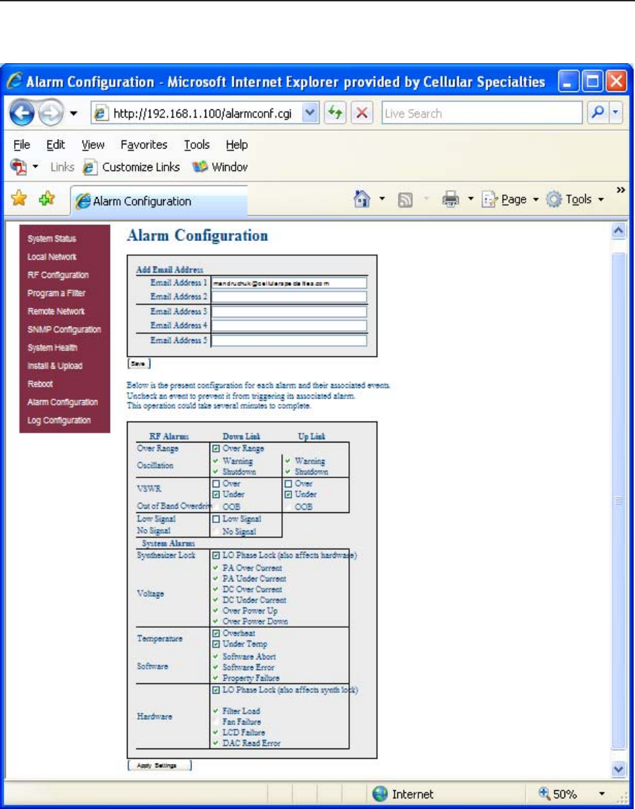Image resolution: width=635 pixels, height=809 pixels.
Task: Toggle LO Phase Lock (also affects hardware) checkbox
Action: pos(215,555)
